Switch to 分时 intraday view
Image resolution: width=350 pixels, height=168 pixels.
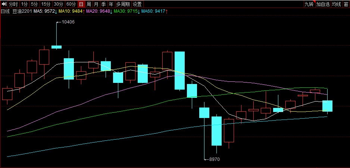[x=13, y=4]
